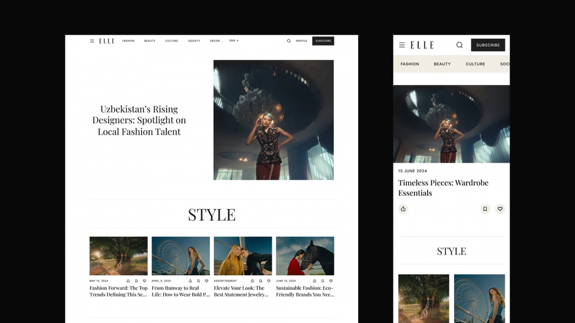Open the ferris wheel article thumbnail on mobile
Screen dimensions: 575x323
(479, 297)
